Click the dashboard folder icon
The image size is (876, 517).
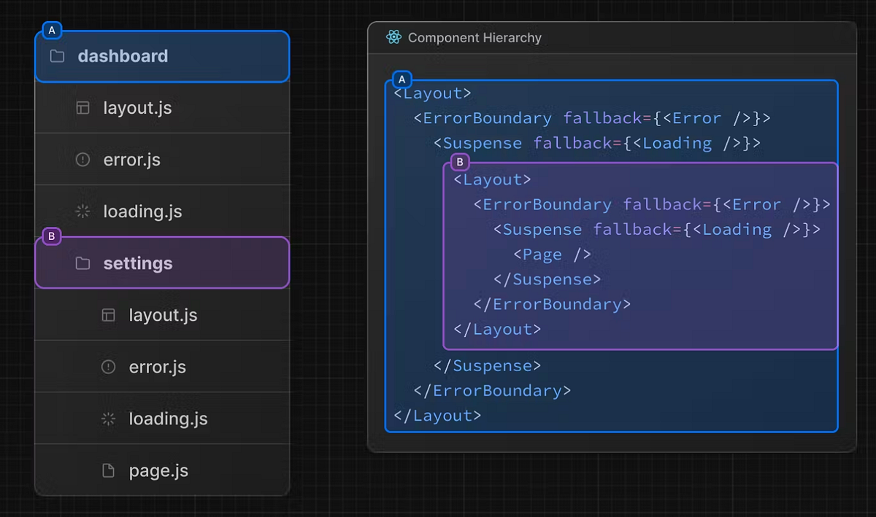coord(57,56)
